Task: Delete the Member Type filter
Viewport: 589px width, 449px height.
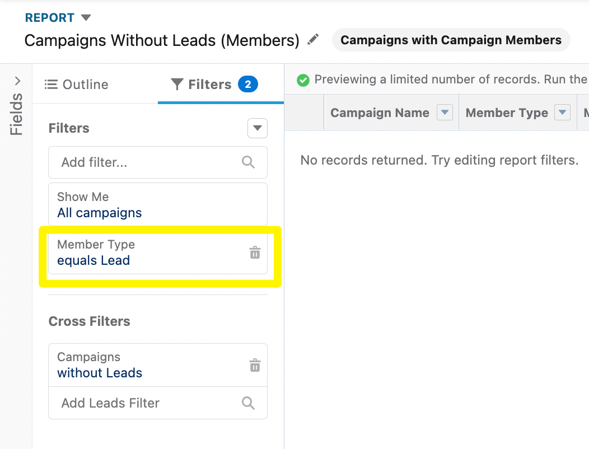Action: (255, 252)
